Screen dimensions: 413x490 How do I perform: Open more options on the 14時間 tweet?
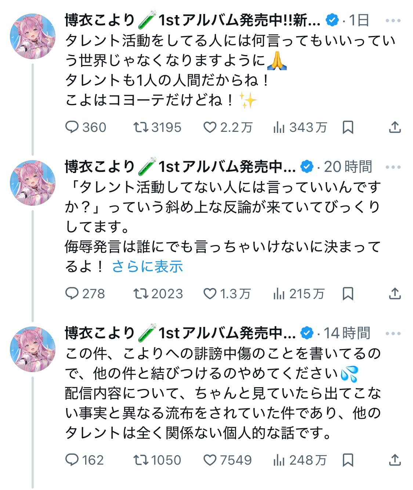[393, 334]
